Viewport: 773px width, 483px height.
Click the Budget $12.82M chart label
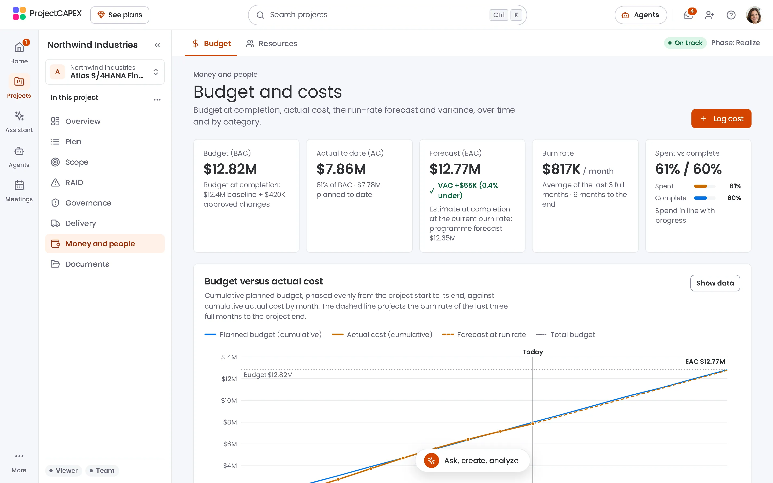pyautogui.click(x=268, y=375)
